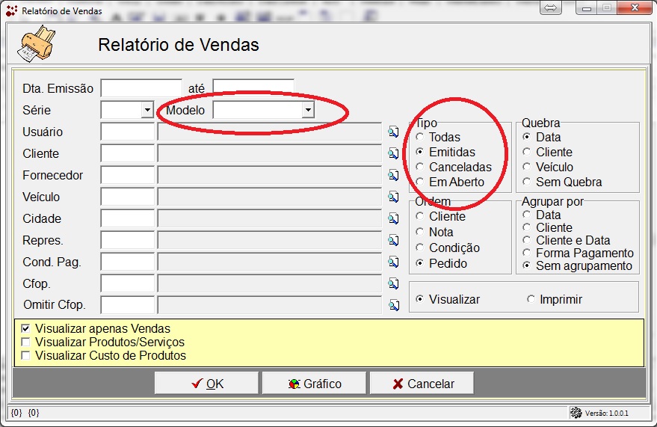Viewport: 657px width, 427px height.
Task: Click the Cidade lookup icon
Action: point(393,219)
